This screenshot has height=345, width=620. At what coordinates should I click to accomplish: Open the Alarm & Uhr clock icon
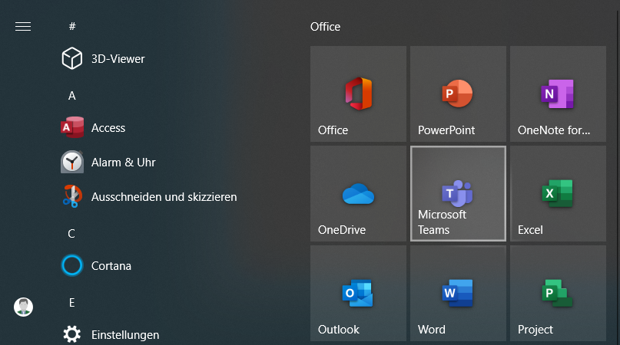coord(72,162)
